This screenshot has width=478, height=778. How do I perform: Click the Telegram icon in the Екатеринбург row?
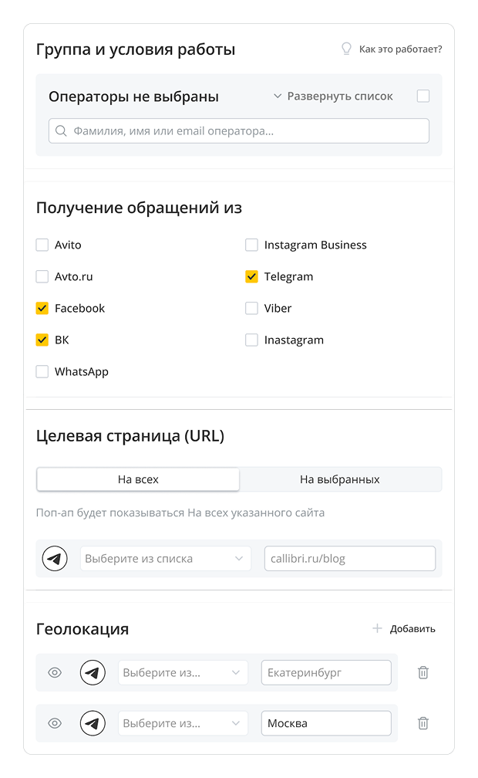[93, 672]
